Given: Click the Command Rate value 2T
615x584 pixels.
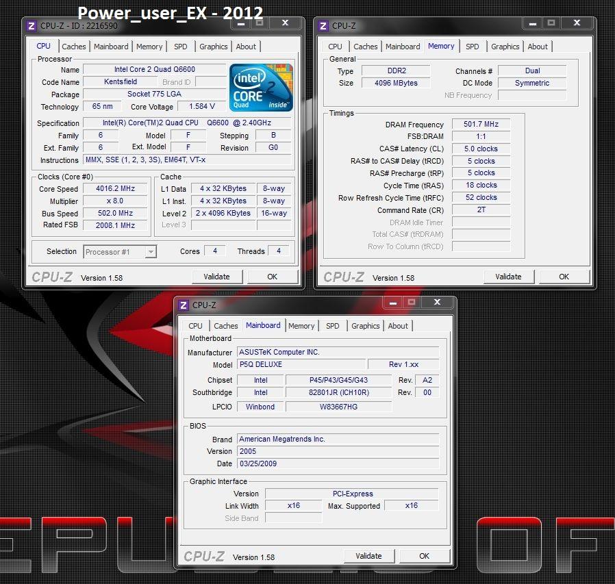Looking at the screenshot, I should 481,210.
